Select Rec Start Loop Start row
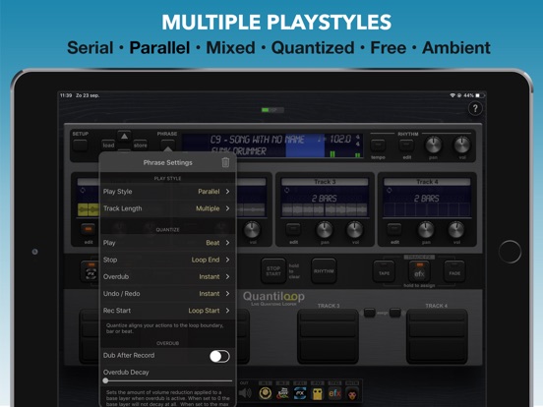The width and height of the screenshot is (543, 407). pos(167,311)
